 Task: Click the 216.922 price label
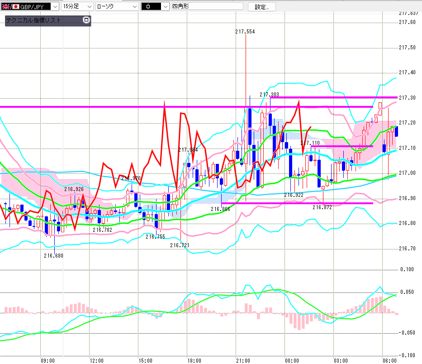pyautogui.click(x=294, y=195)
